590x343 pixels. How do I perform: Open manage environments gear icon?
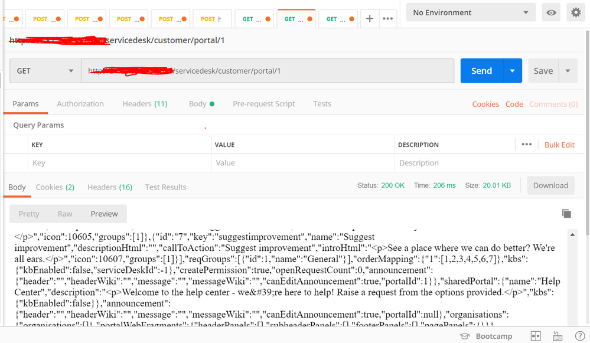576,12
